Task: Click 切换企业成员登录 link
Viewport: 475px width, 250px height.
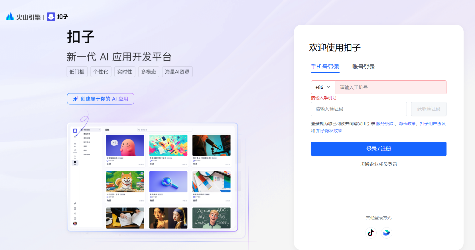Action: coord(379,164)
